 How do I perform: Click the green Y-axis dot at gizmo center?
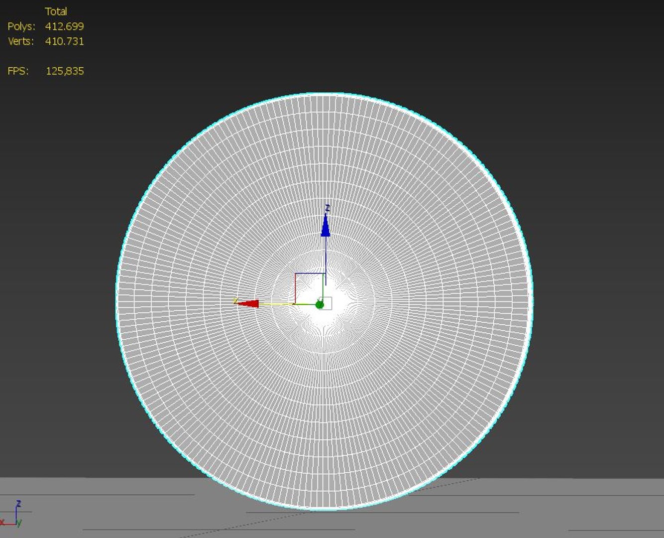point(320,304)
